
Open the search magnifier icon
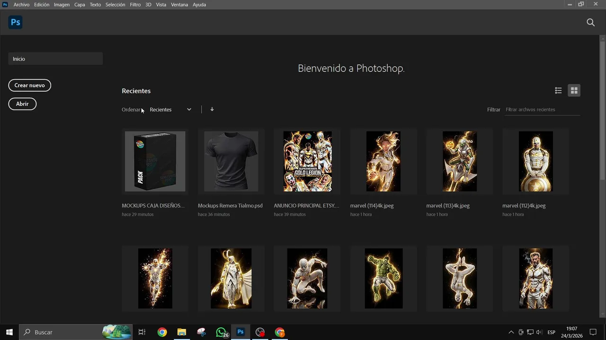coord(590,22)
